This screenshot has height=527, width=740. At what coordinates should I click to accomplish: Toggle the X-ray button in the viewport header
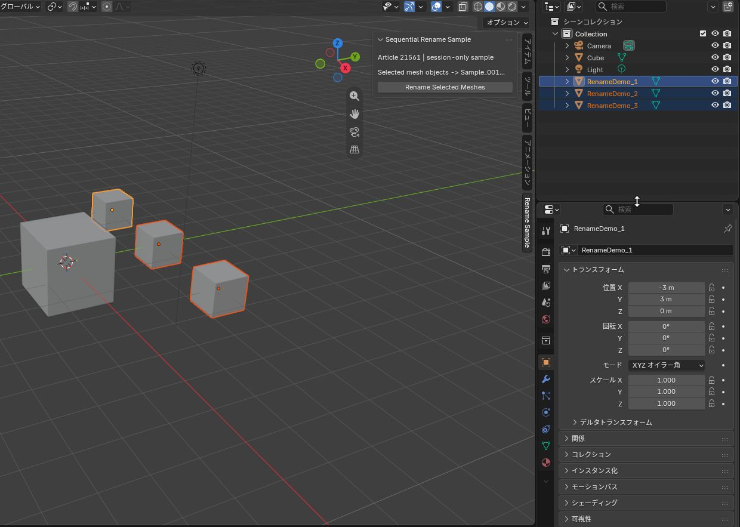[x=463, y=7]
